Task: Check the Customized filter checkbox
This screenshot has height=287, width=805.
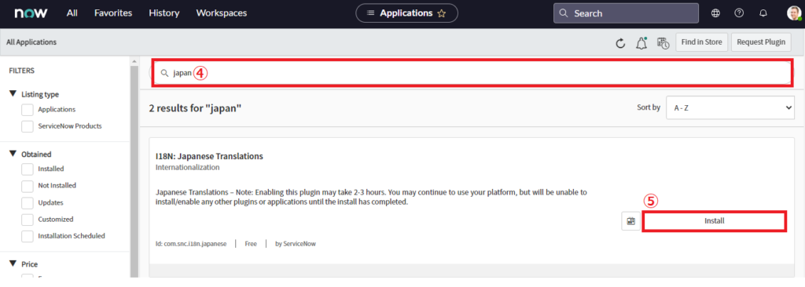Action: (28, 220)
